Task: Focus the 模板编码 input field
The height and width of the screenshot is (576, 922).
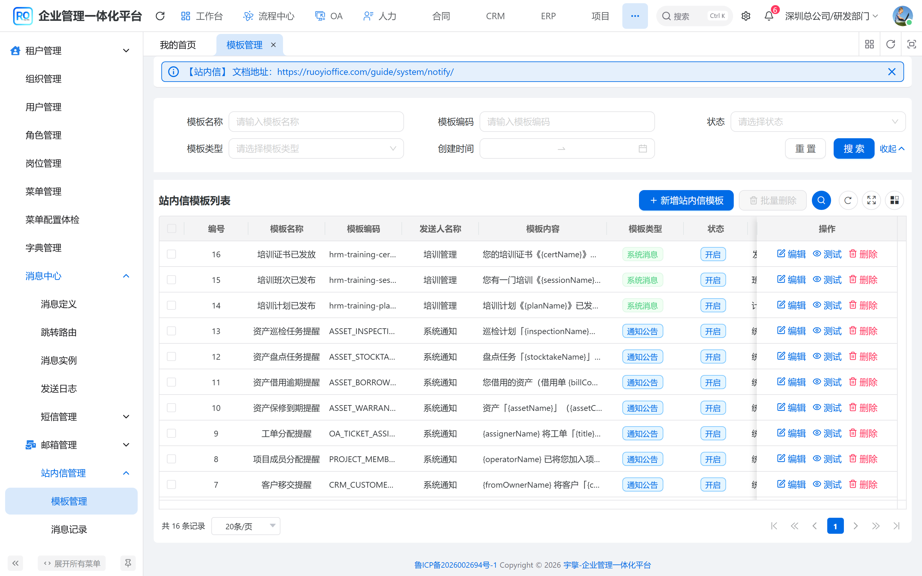Action: [567, 122]
